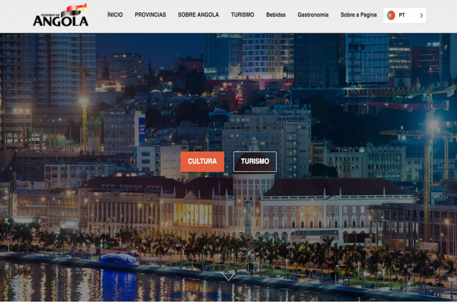Screen dimensions: 457x305
Task: Click the PT language label text
Action: (x=402, y=15)
